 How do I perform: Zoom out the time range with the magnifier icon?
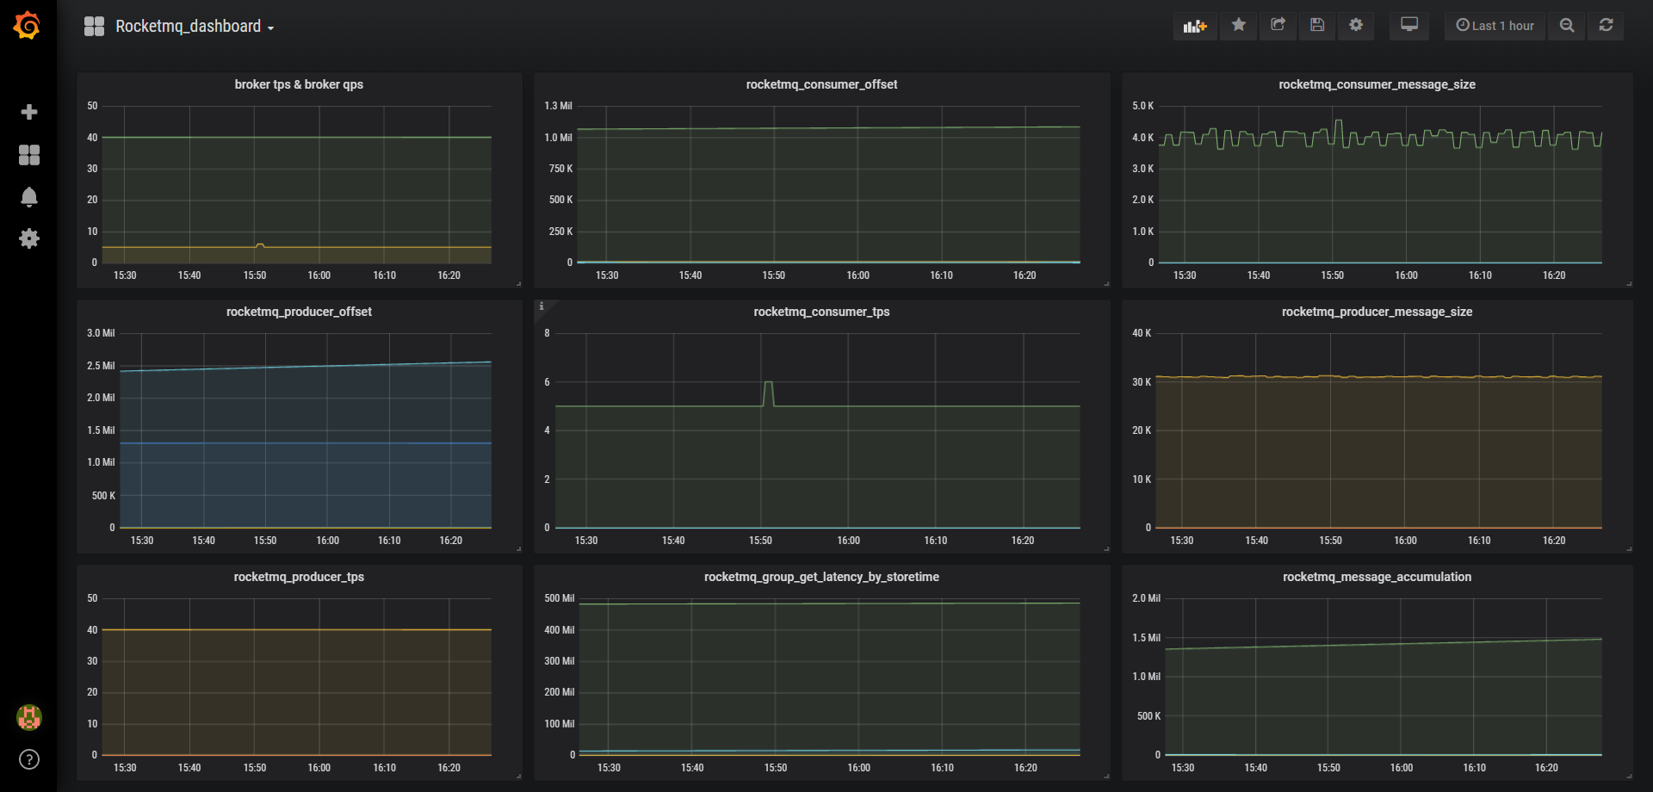(1566, 26)
